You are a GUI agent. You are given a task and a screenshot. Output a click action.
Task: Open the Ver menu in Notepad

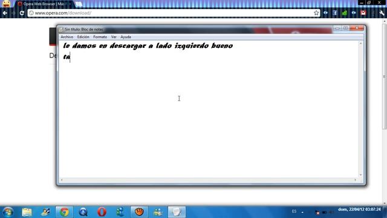tap(114, 37)
